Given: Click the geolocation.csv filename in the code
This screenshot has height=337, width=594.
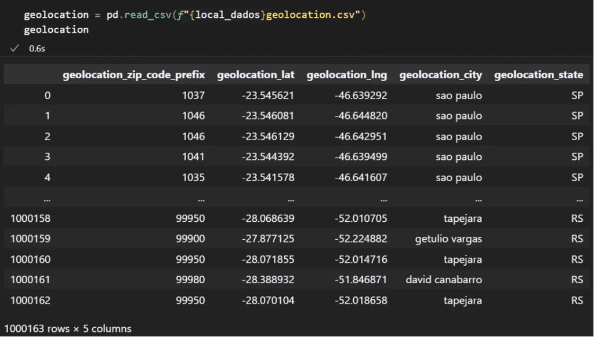Looking at the screenshot, I should (x=310, y=15).
